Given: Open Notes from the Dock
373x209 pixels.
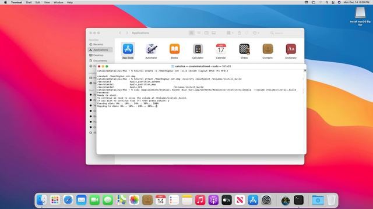Looking at the screenshot, I should (x=187, y=200).
